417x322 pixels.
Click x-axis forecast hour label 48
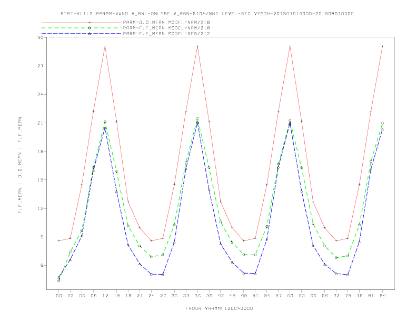tap(244, 296)
